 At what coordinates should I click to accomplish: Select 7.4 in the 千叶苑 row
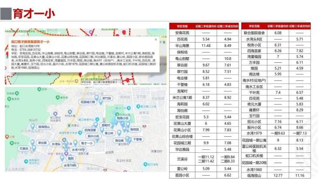click(x=278, y=93)
